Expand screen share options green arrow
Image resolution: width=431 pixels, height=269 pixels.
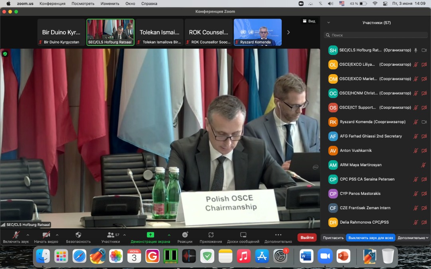click(169, 235)
